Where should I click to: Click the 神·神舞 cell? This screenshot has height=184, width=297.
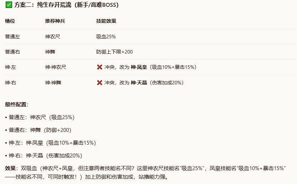pos(53,83)
